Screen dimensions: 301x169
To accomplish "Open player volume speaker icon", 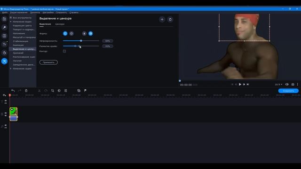I will pyautogui.click(x=287, y=84).
